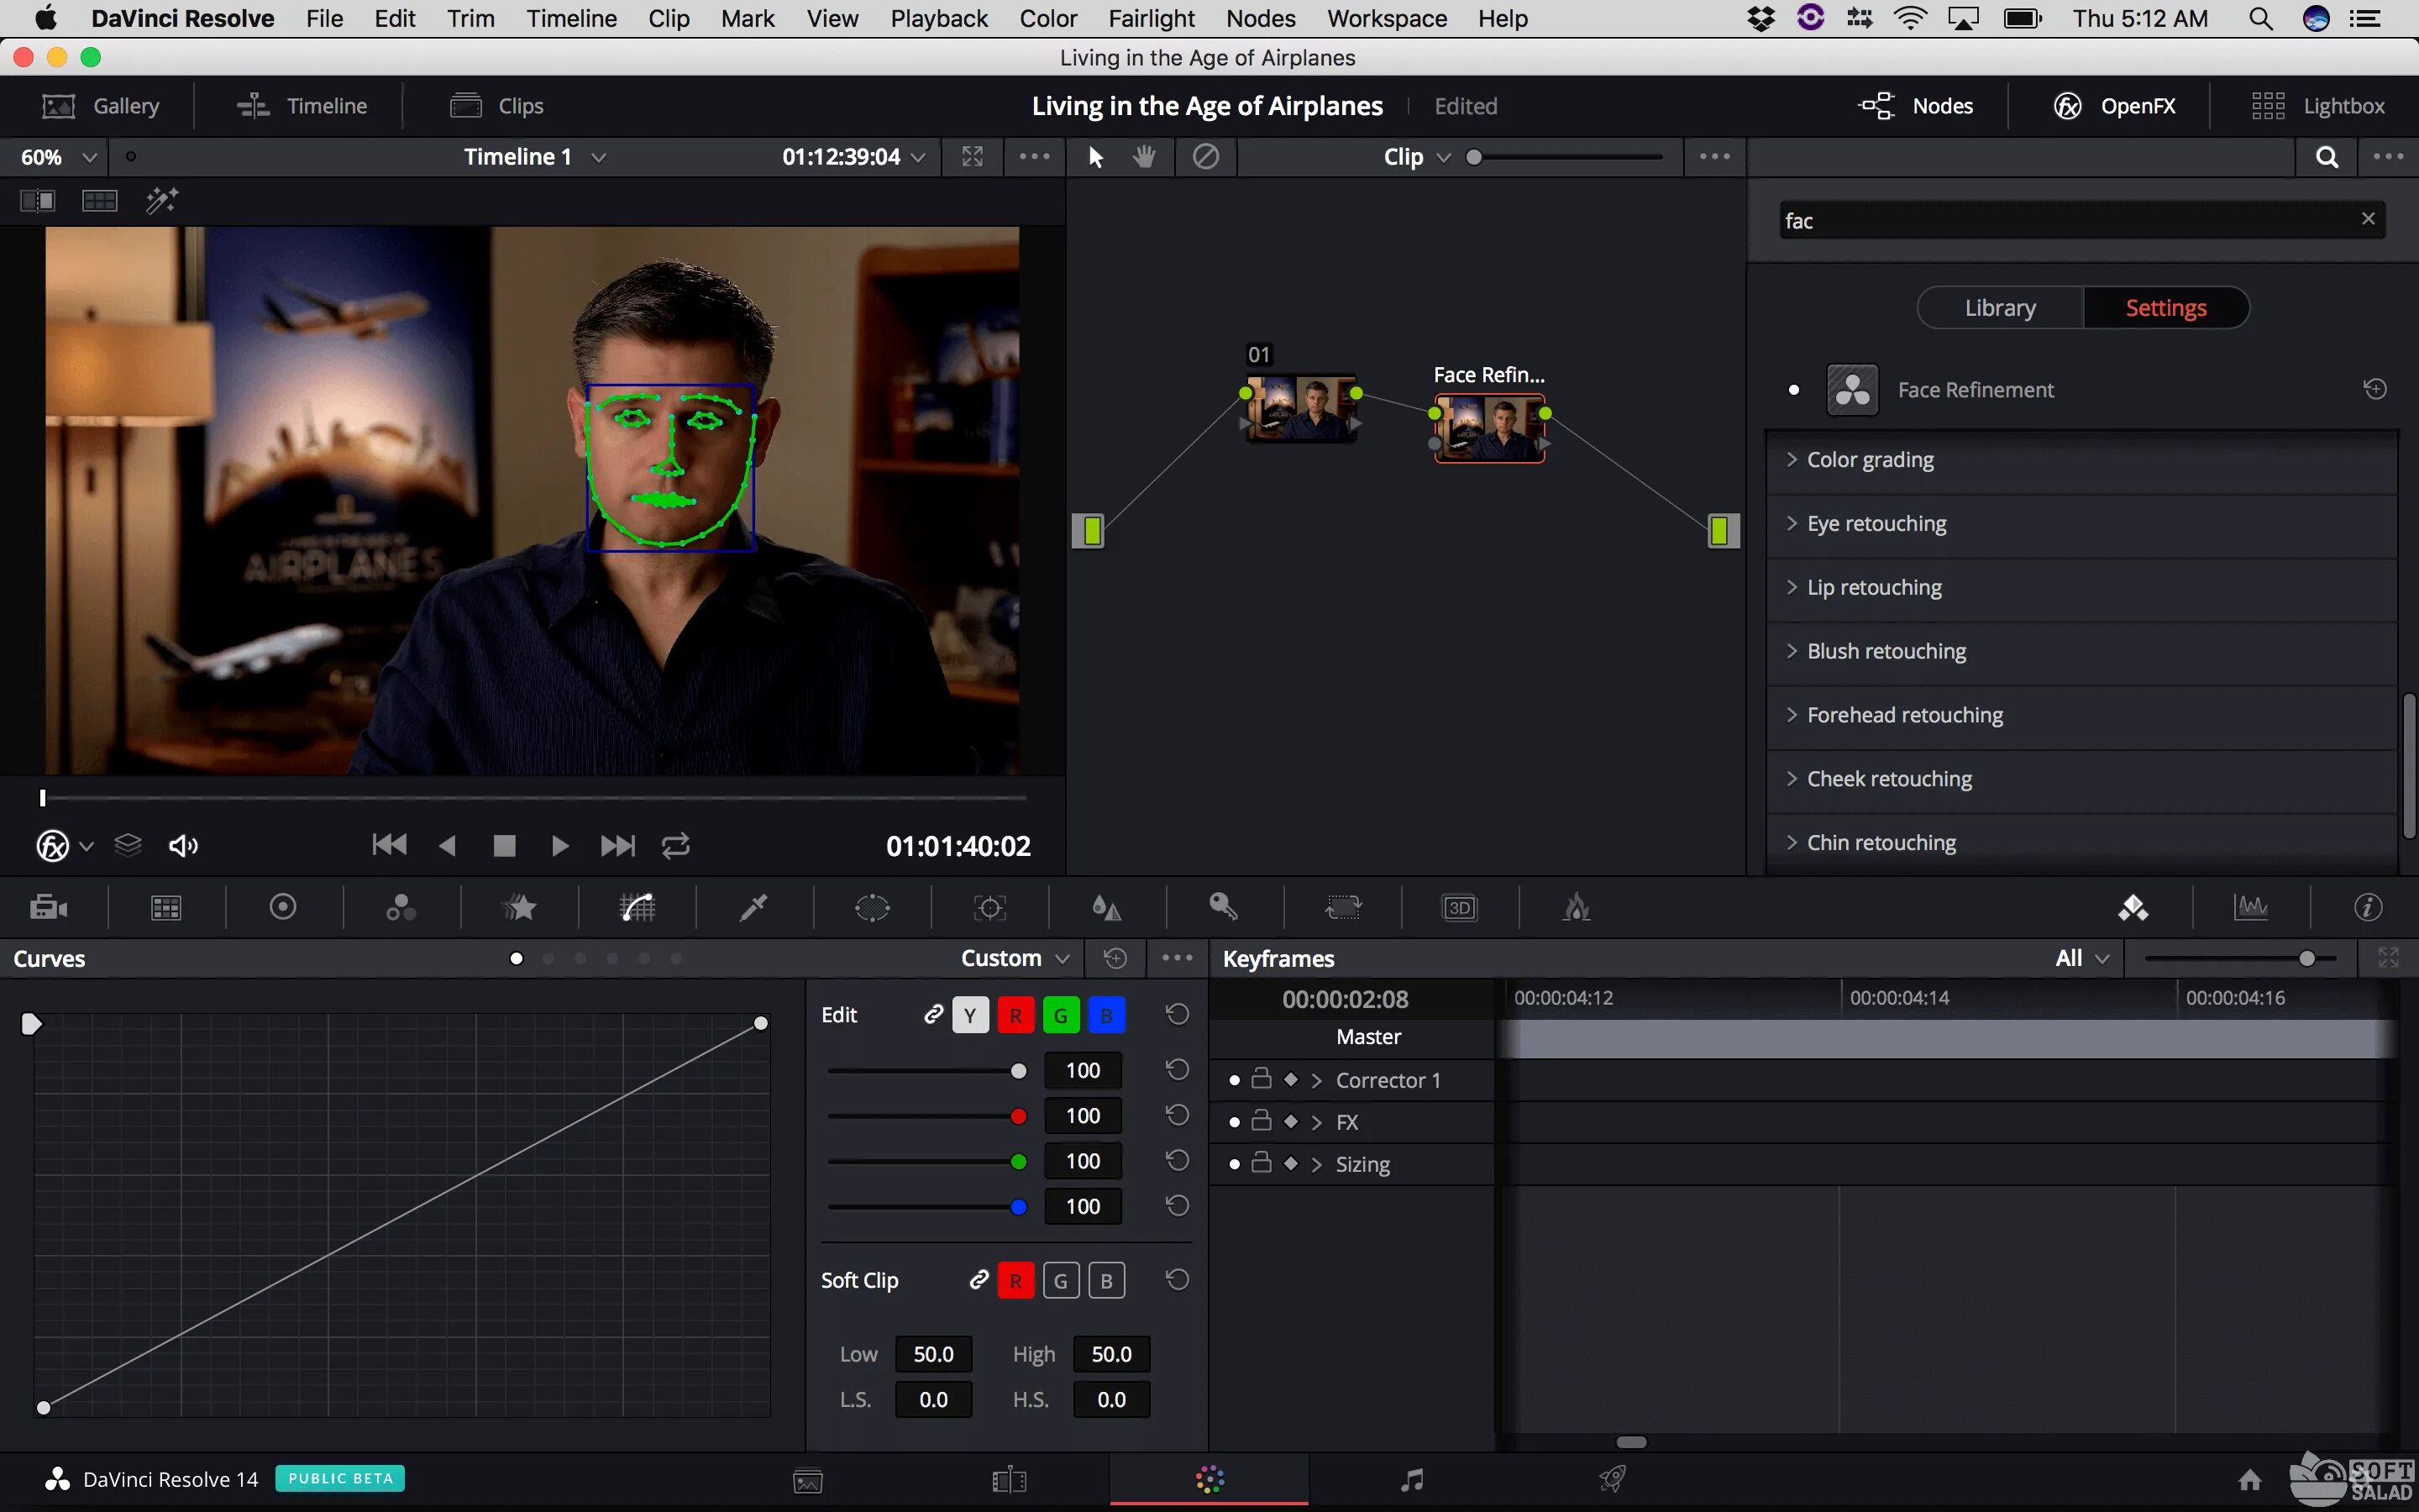Toggle loop playback button
The image size is (2419, 1512).
(675, 846)
